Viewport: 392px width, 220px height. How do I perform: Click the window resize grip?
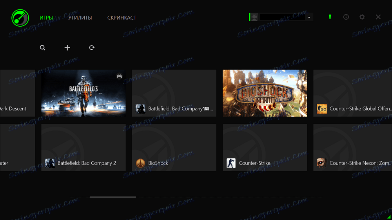389,217
